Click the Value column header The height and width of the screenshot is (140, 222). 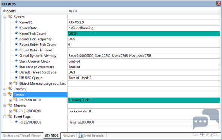(144, 11)
